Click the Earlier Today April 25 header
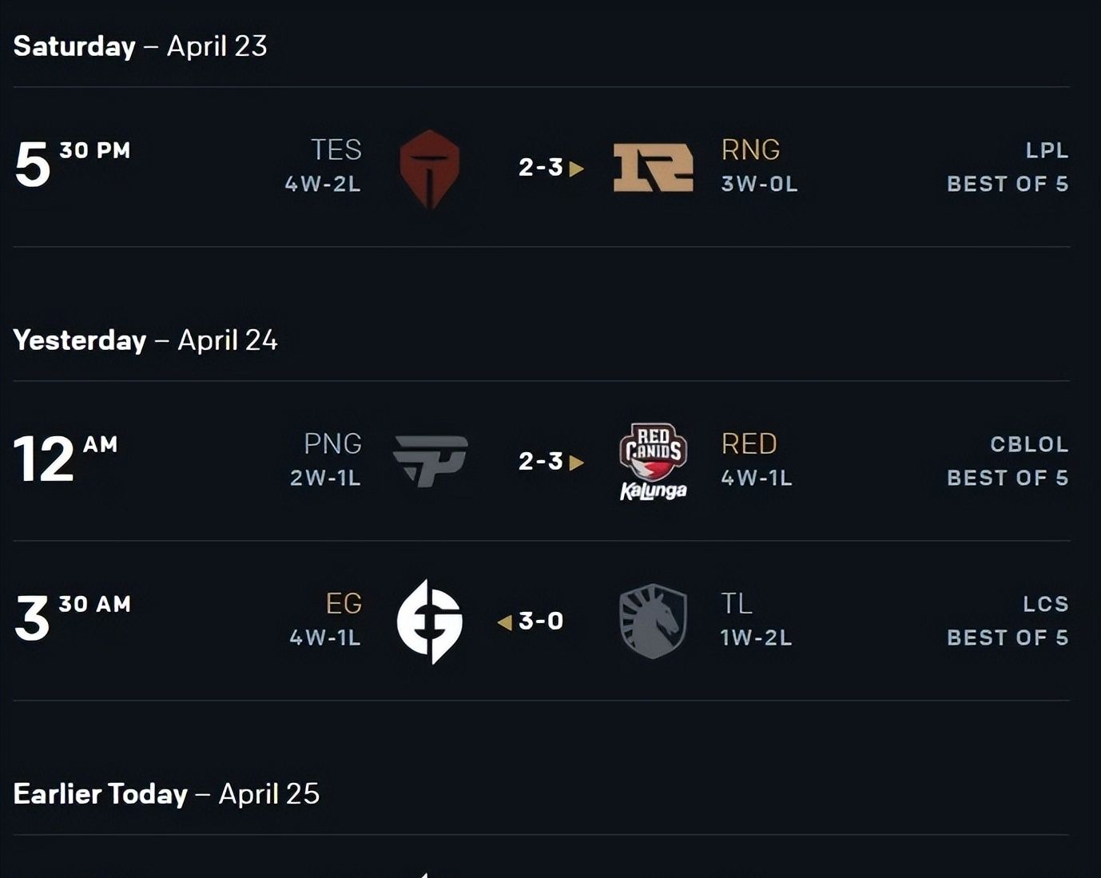The width and height of the screenshot is (1101, 878). tap(166, 793)
